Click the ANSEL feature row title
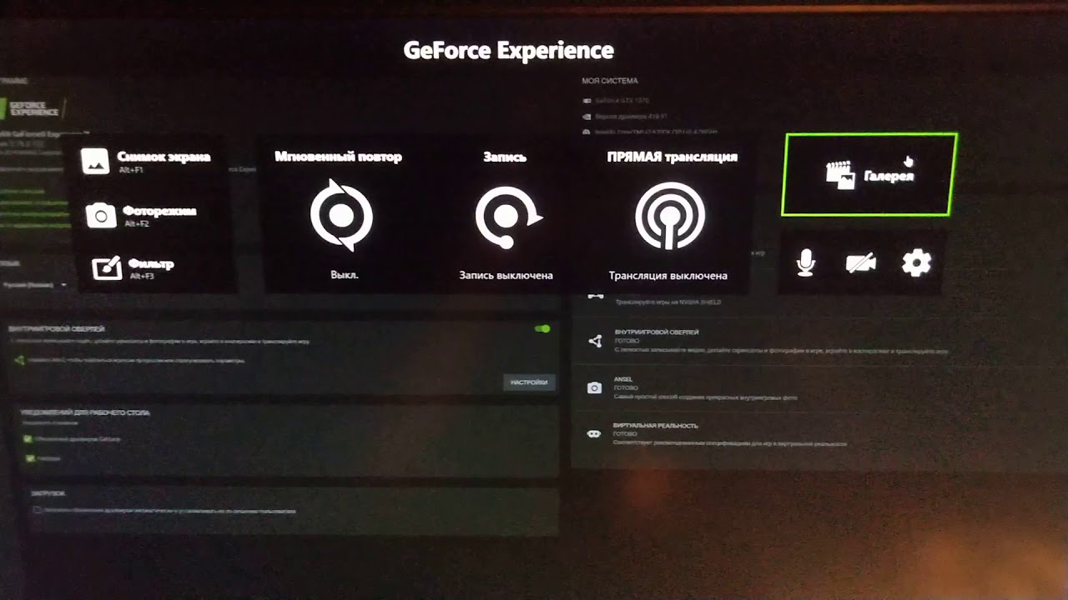Image resolution: width=1068 pixels, height=600 pixels. coord(623,379)
